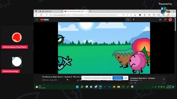Open PowerPoint from taskbar
Viewport: 177px width, 99px height.
114,87
